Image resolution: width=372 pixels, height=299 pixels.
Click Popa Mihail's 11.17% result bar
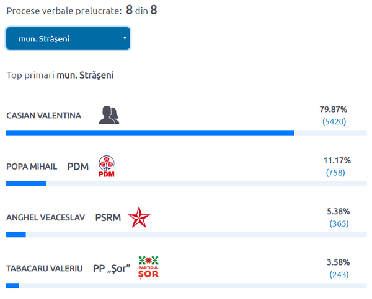point(26,184)
